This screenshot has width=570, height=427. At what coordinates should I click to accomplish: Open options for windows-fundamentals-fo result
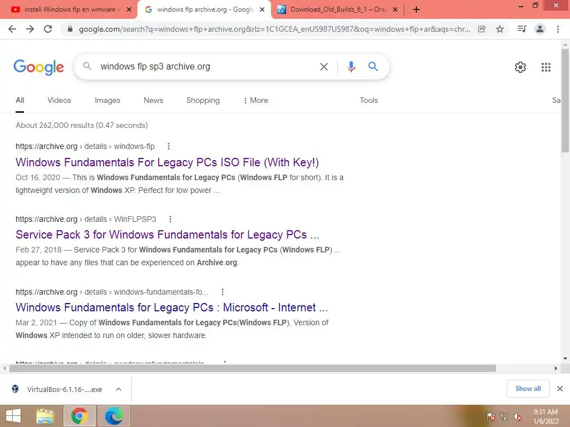(x=223, y=292)
